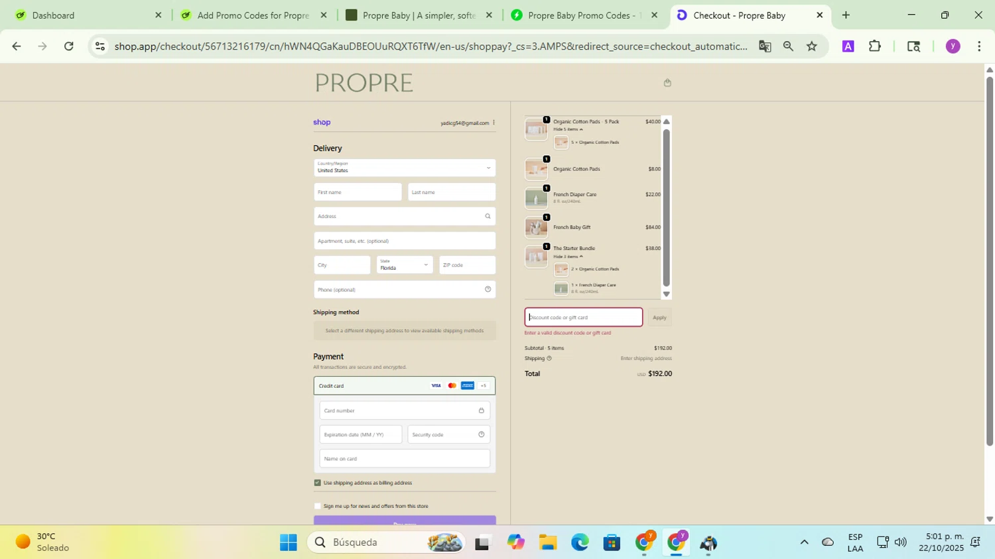Click the shop logo link
The width and height of the screenshot is (995, 559).
tap(322, 123)
